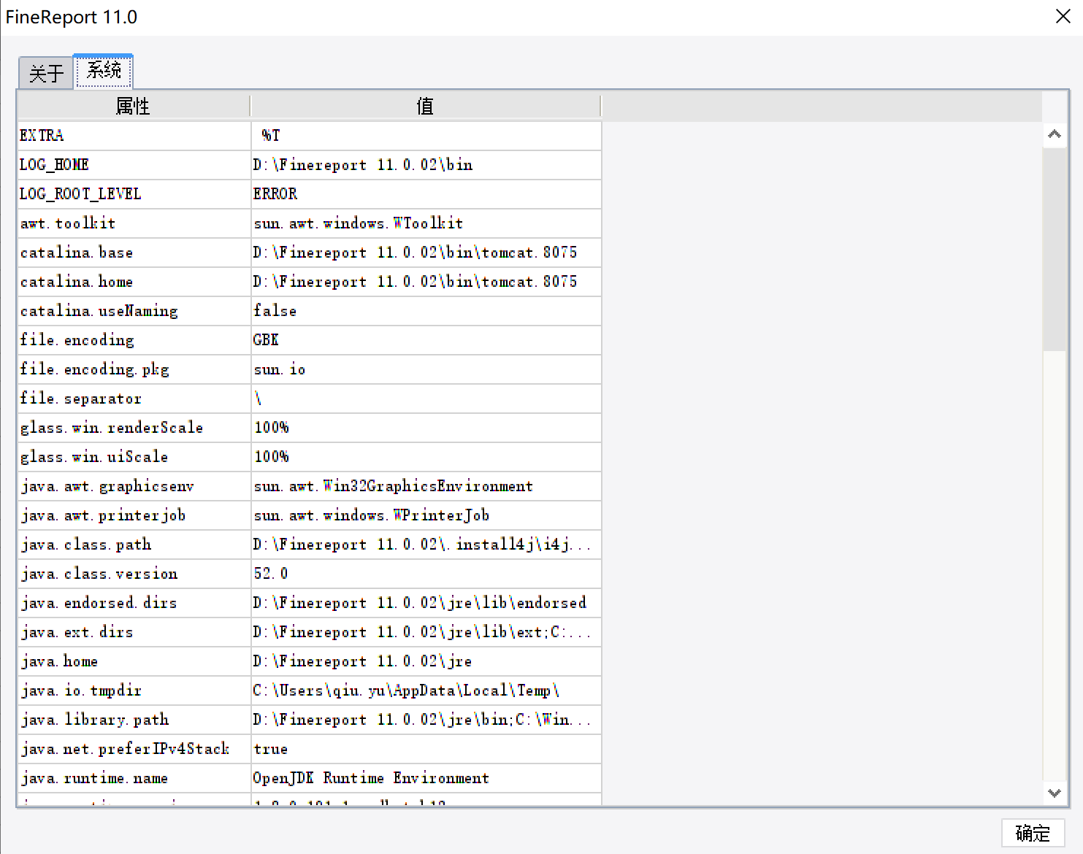Click the awt.toolkit property name
This screenshot has height=854, width=1083.
point(68,223)
